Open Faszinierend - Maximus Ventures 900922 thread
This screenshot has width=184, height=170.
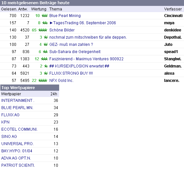click(x=86, y=59)
